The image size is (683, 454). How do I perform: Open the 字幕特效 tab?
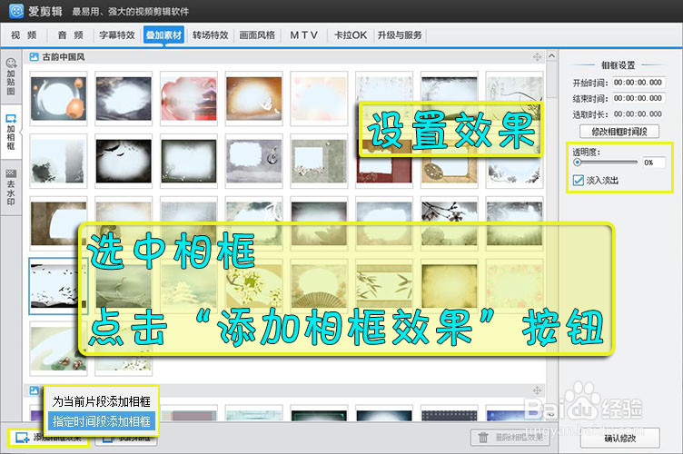[x=117, y=35]
